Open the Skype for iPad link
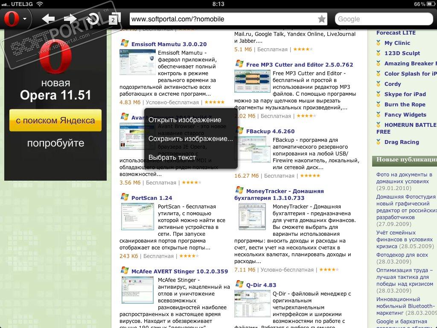 [x=405, y=94]
